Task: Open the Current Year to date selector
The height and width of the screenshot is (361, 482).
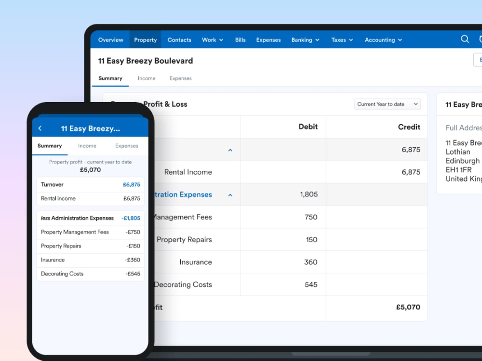Action: pos(387,104)
